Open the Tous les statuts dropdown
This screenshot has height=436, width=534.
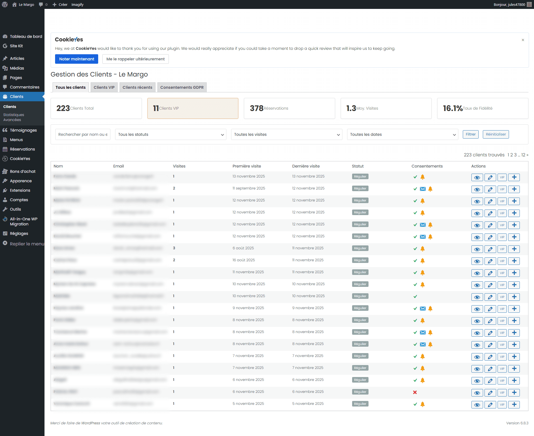coord(171,134)
